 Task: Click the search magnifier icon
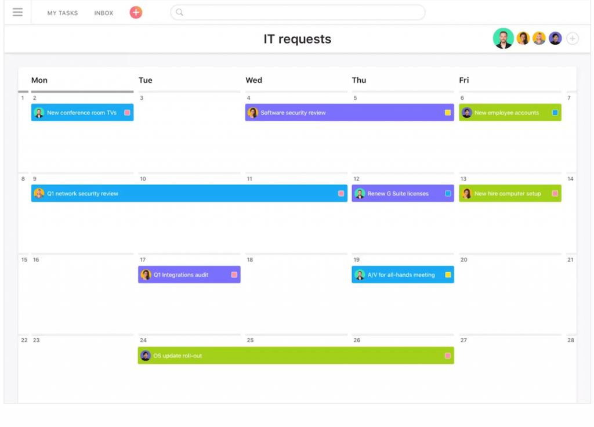[x=179, y=12]
